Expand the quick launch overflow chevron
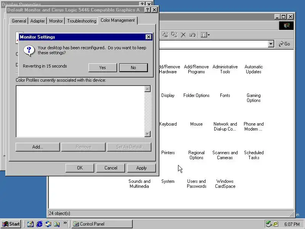 coord(65,223)
